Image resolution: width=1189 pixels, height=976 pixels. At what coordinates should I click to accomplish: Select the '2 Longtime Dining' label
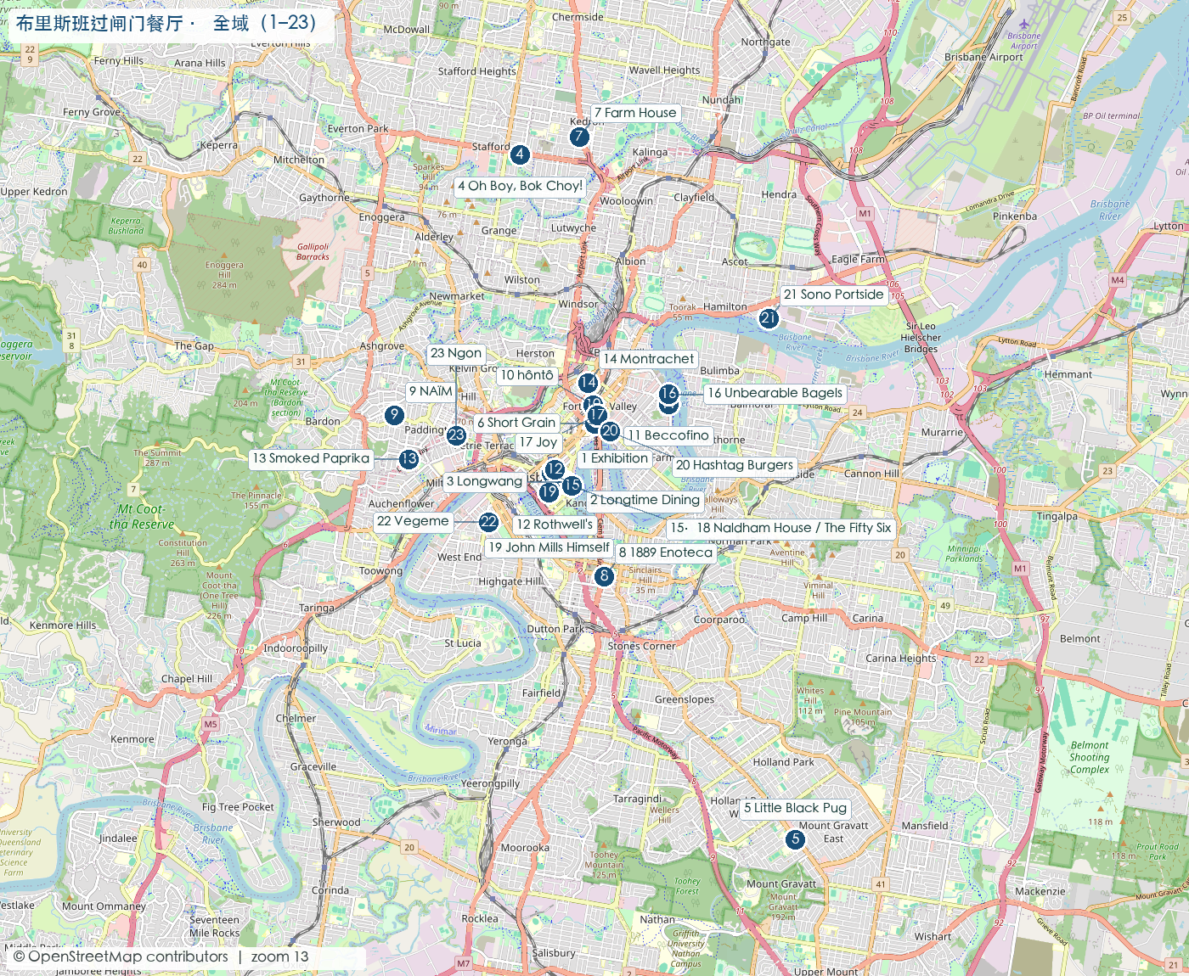point(645,500)
